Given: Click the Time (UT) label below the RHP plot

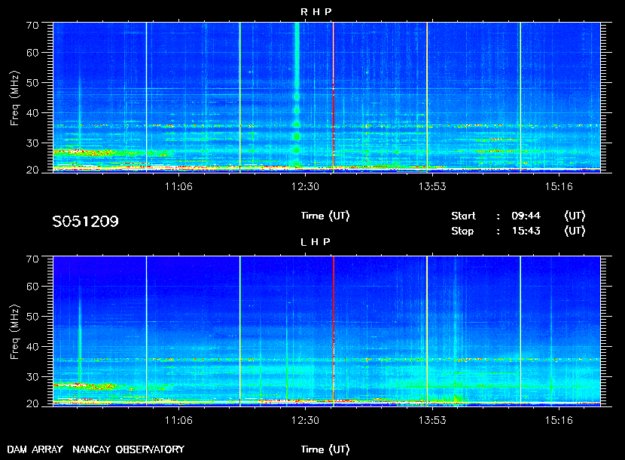Looking at the screenshot, I should pyautogui.click(x=325, y=216).
